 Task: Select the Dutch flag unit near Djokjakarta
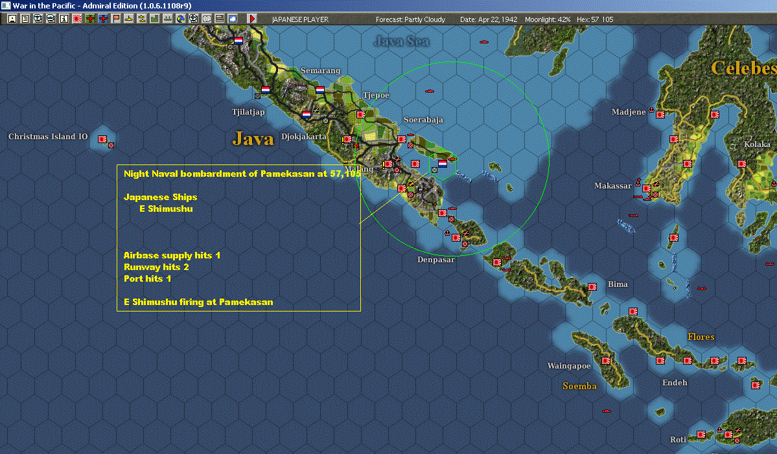pos(307,115)
